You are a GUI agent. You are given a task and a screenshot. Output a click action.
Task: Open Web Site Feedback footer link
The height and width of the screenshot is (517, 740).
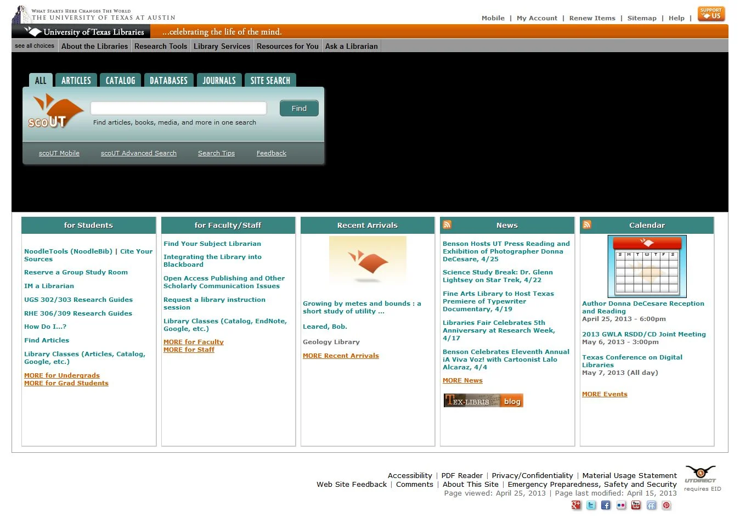point(352,485)
